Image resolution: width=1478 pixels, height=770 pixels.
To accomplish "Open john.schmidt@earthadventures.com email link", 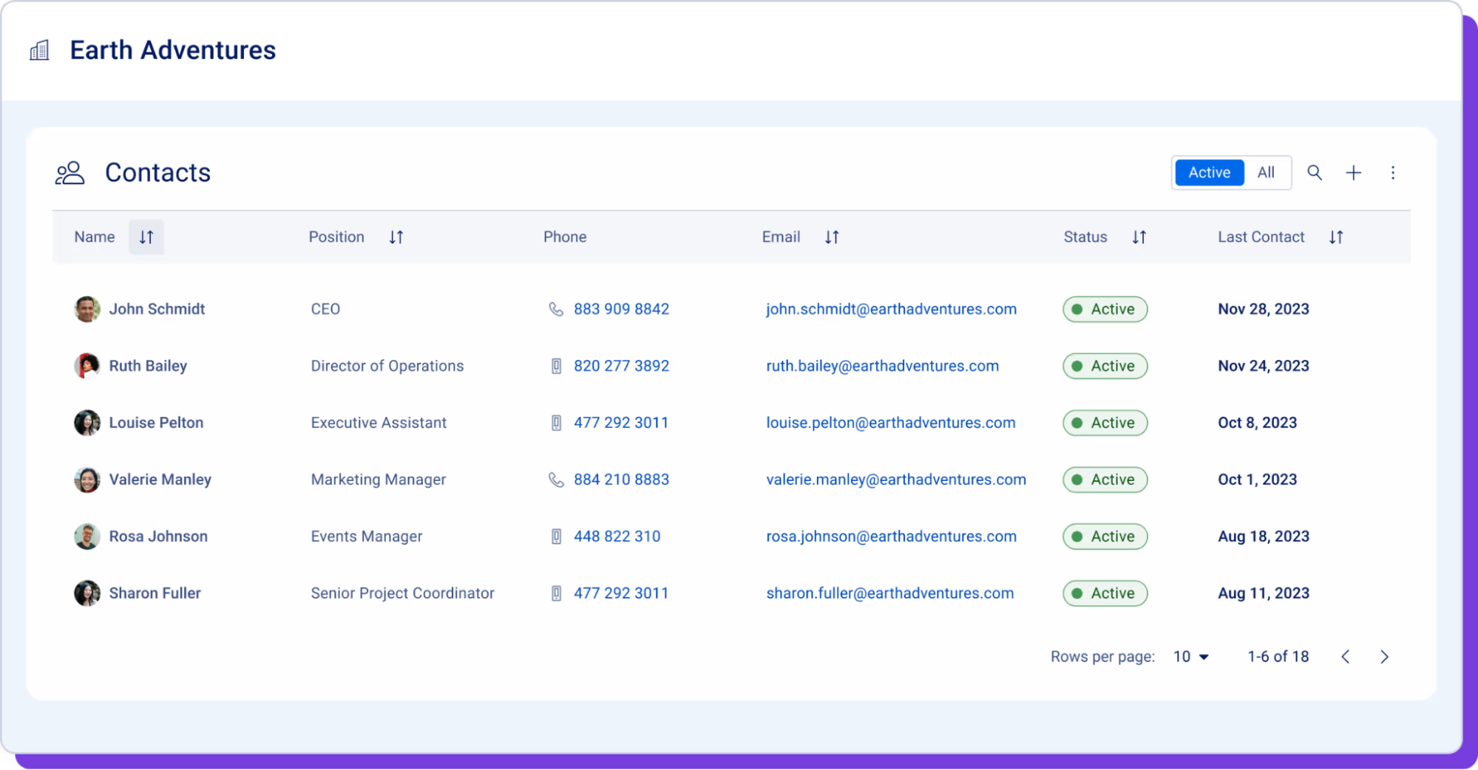I will (x=891, y=309).
